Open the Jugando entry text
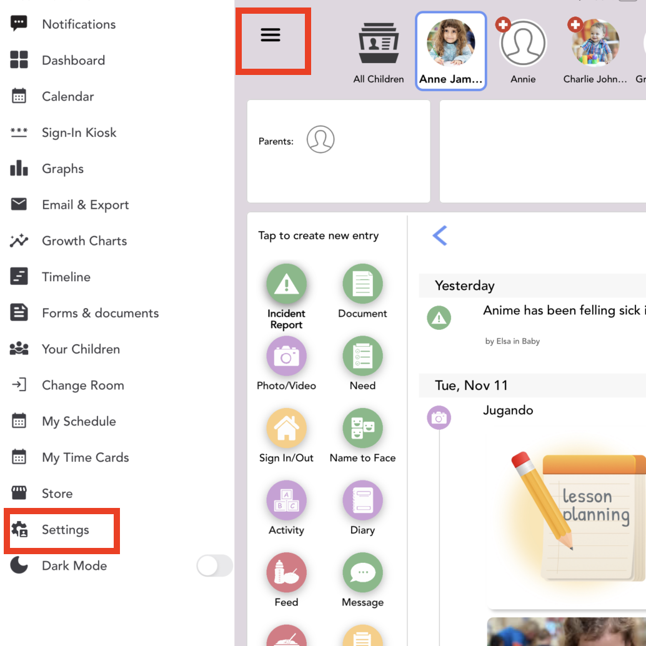Viewport: 646px width, 646px height. [508, 410]
